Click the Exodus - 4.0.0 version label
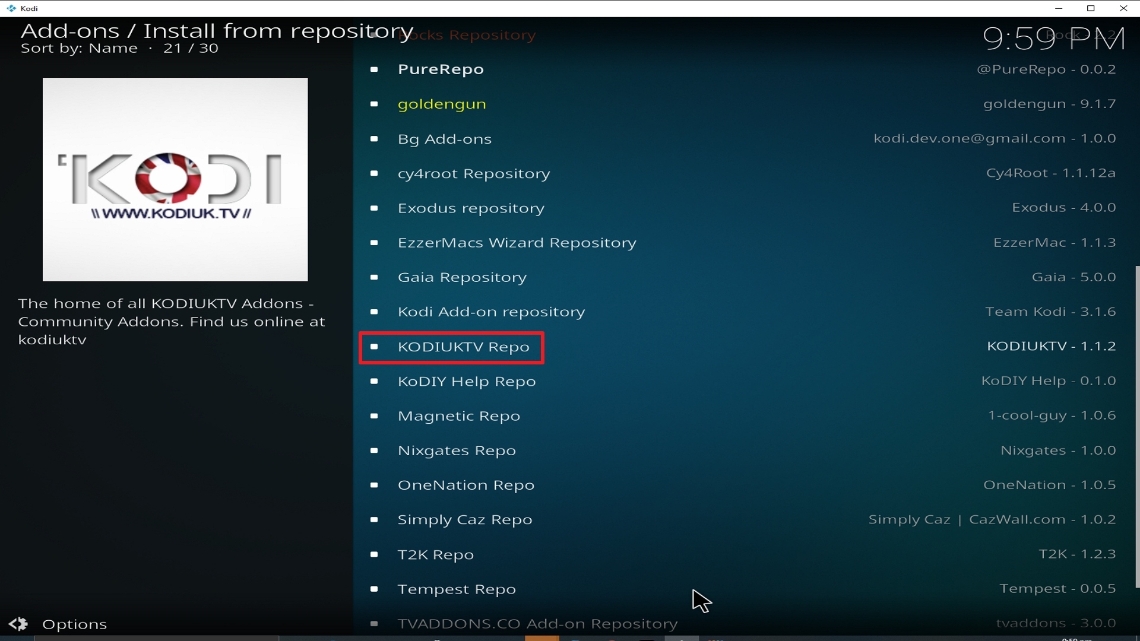Image resolution: width=1140 pixels, height=641 pixels. 1064,208
